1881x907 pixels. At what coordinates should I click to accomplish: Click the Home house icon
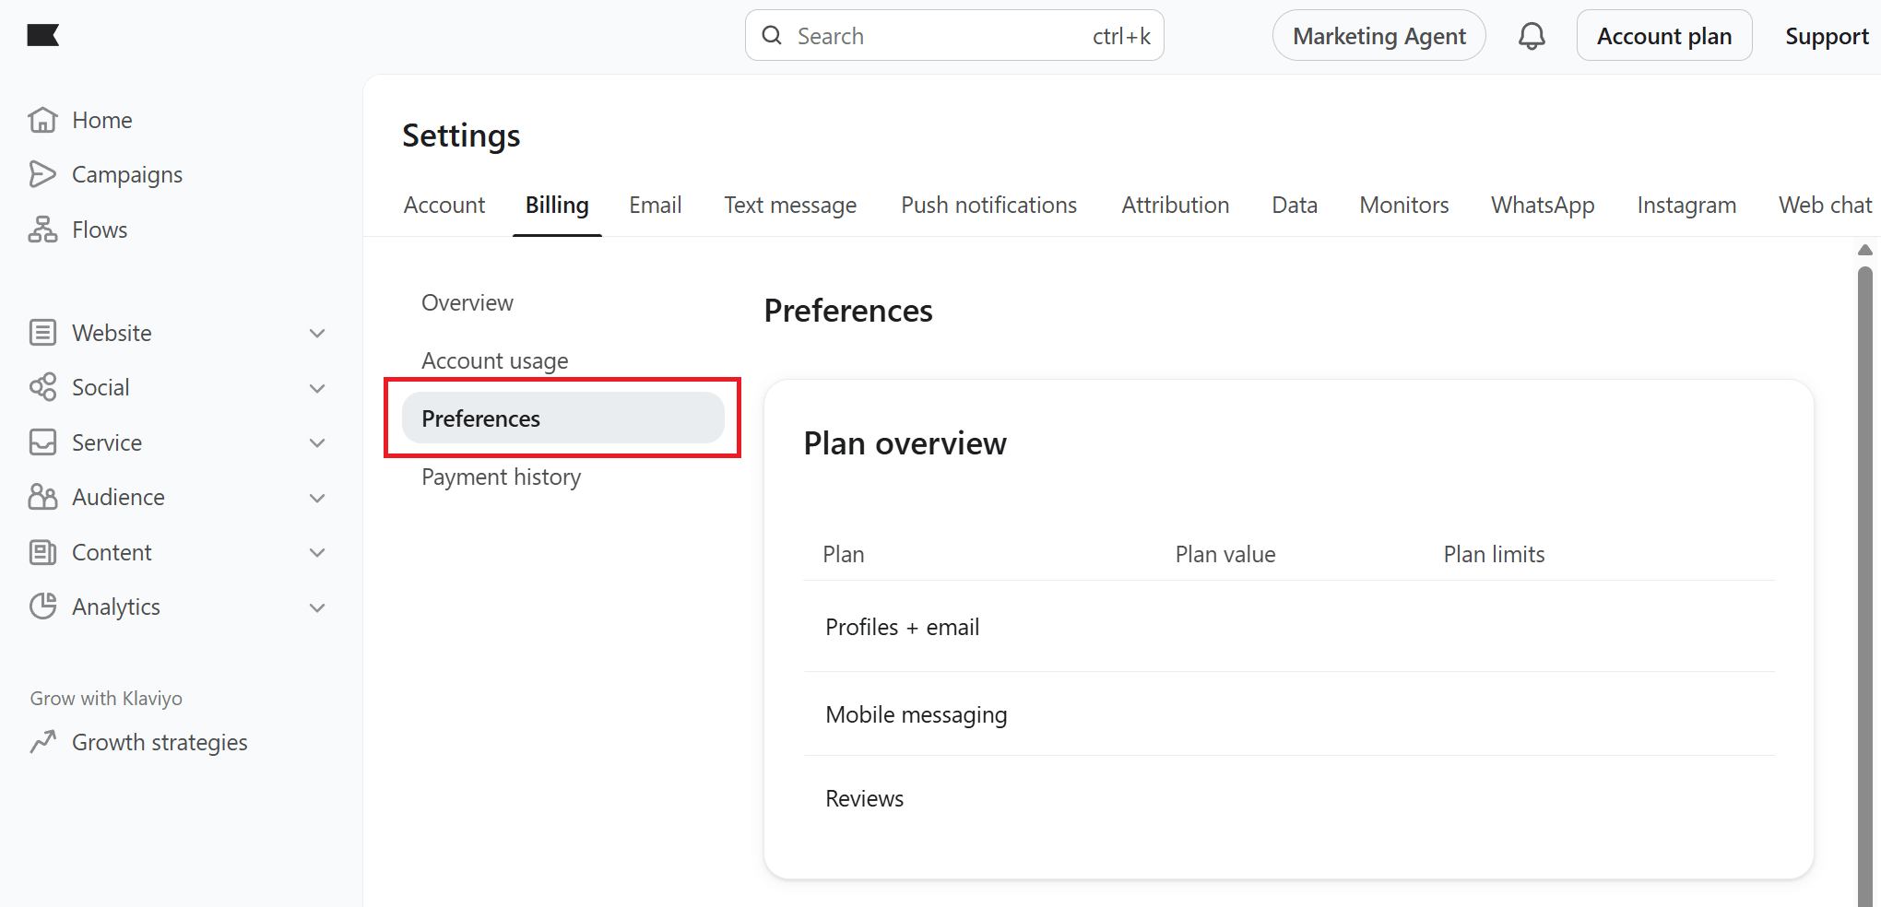[42, 120]
